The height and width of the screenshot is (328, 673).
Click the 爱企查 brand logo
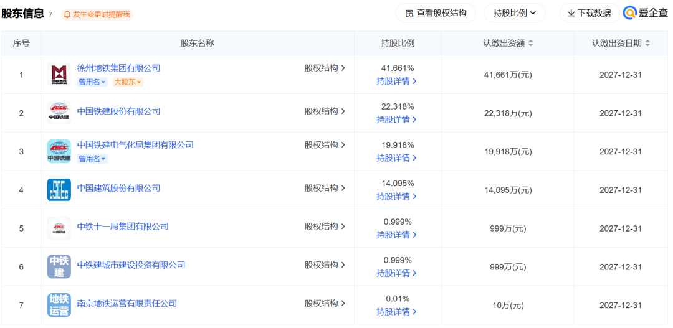[645, 13]
